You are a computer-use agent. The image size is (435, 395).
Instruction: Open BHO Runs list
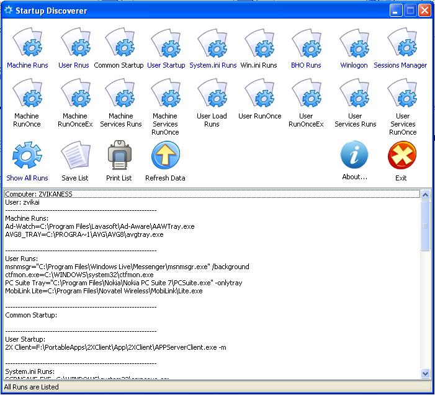pos(307,42)
